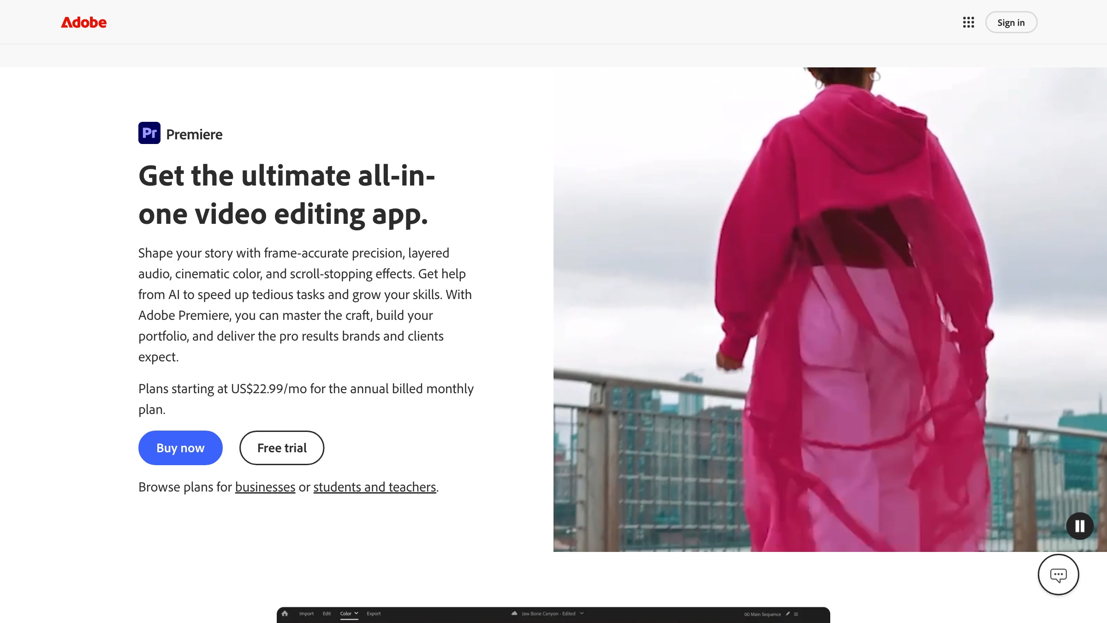Screen dimensions: 1107x623
Task: Select the Color tab in Premiere preview
Action: [x=346, y=614]
